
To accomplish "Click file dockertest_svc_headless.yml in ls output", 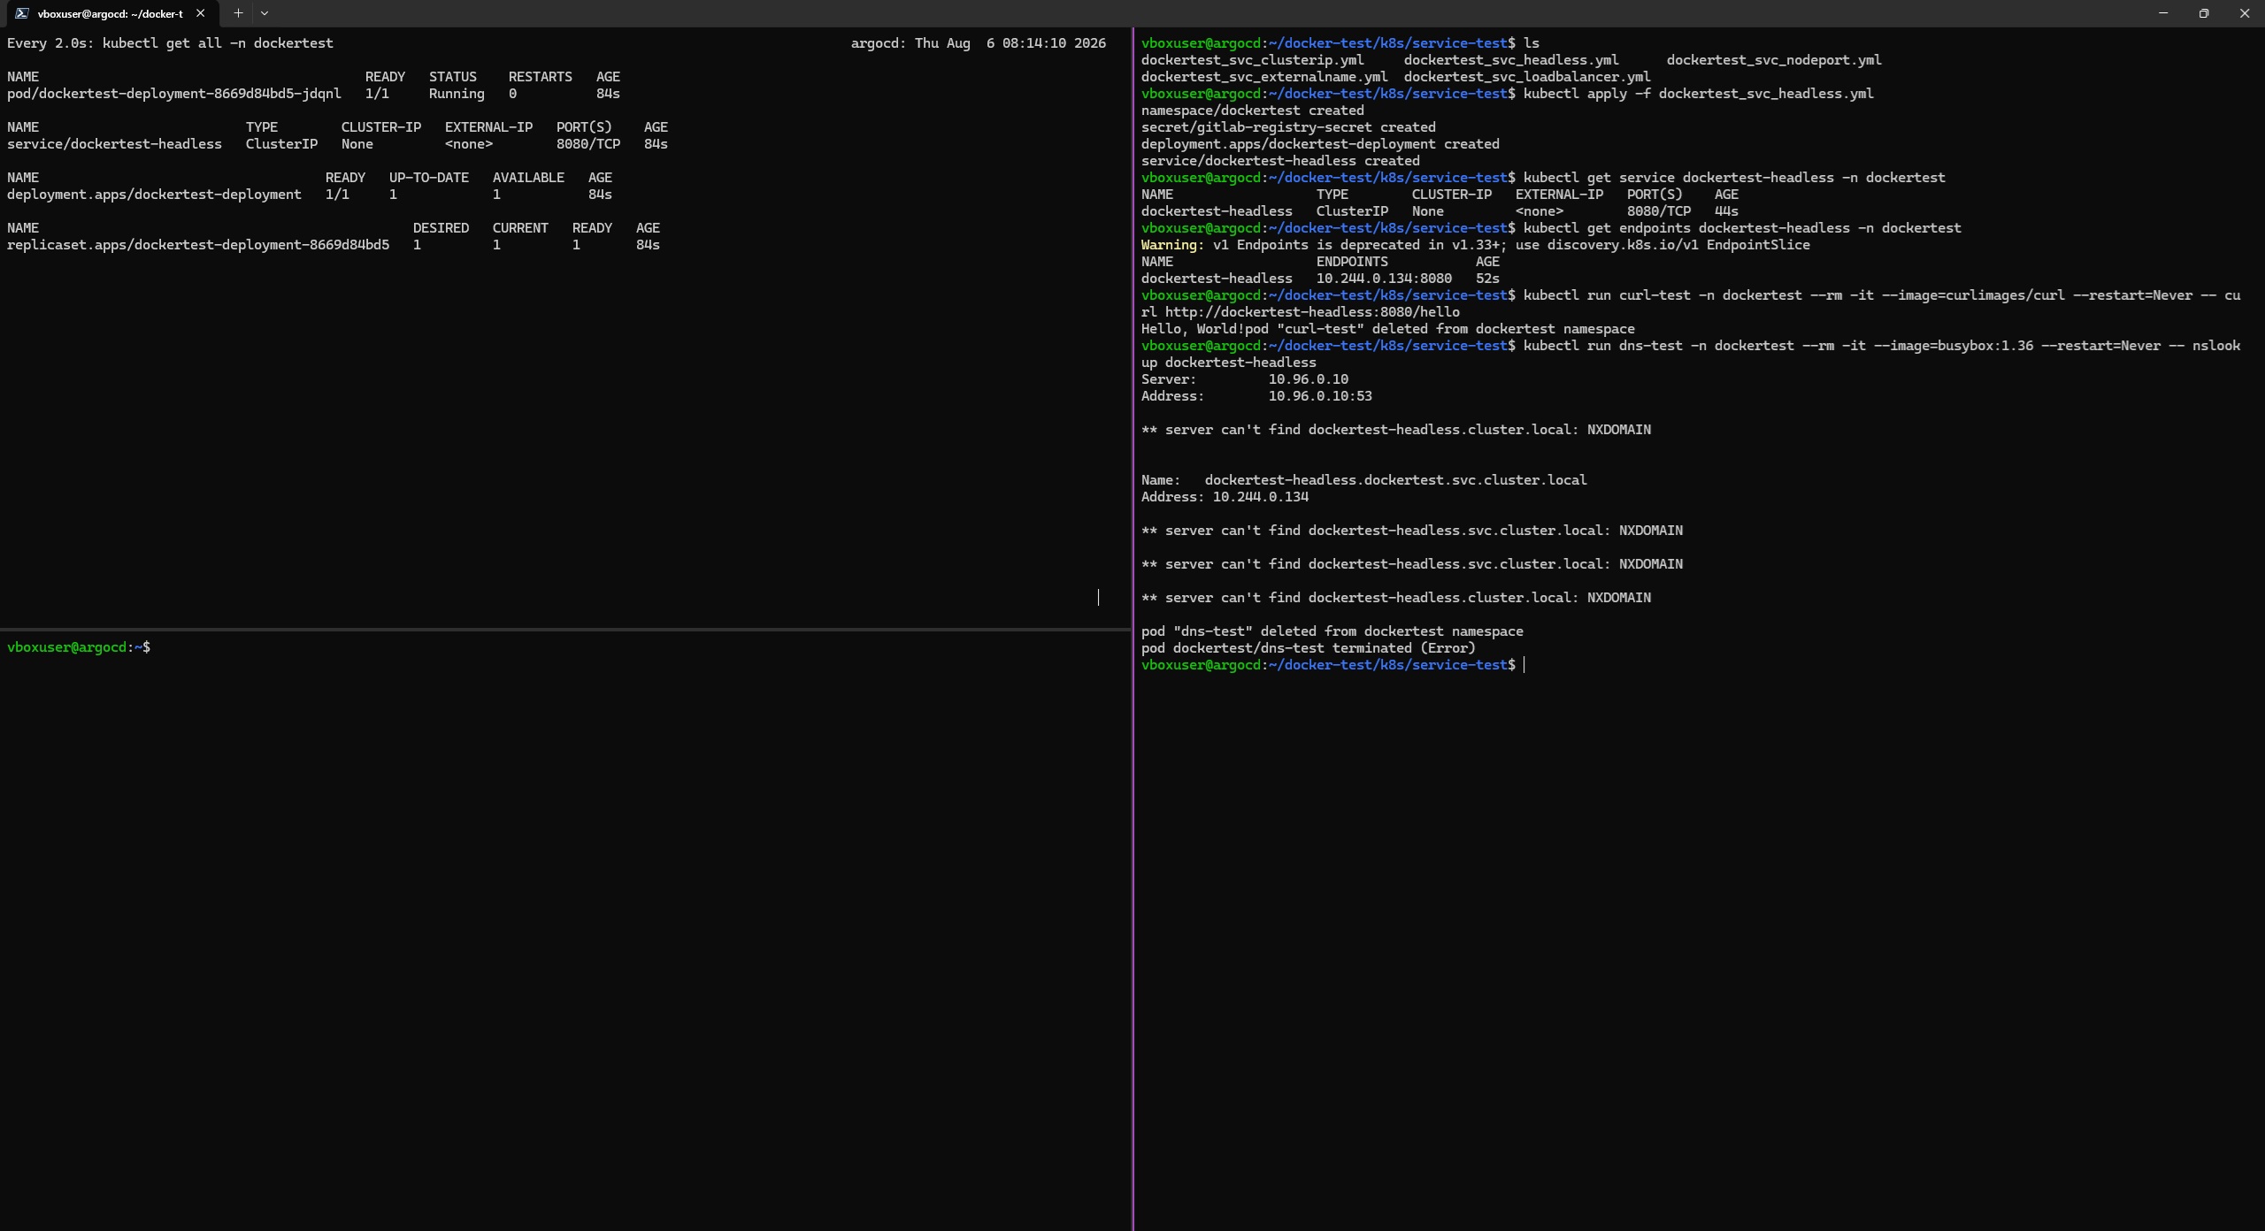I will tap(1511, 60).
